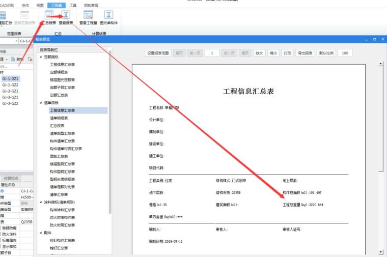Open the 视图 ribbon tab

[x=41, y=4]
